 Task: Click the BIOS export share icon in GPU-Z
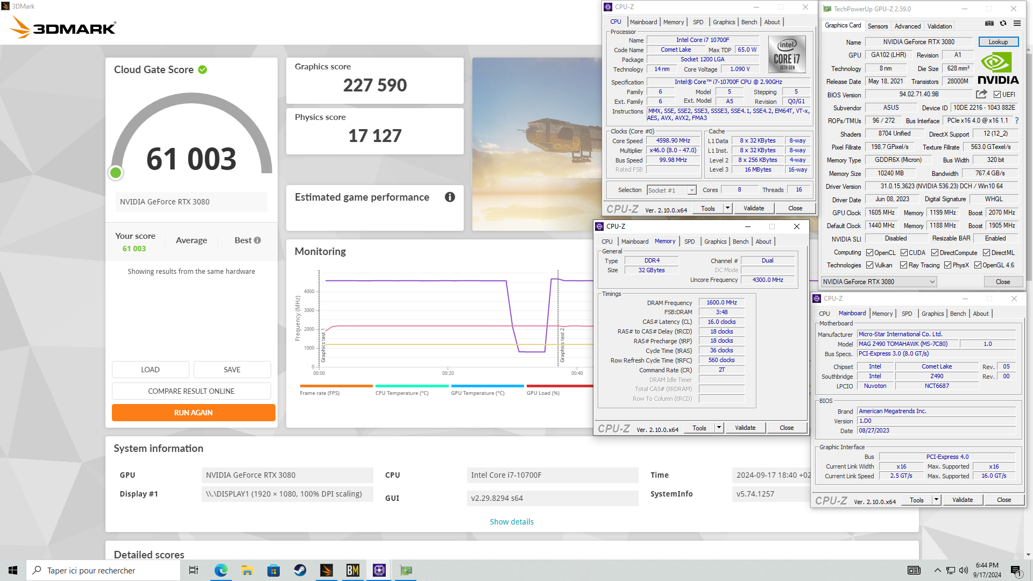[x=981, y=94]
